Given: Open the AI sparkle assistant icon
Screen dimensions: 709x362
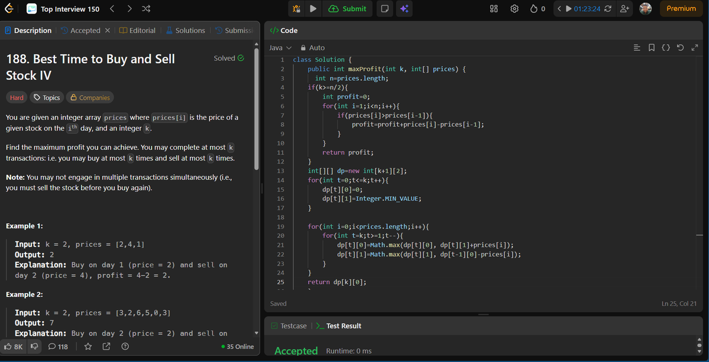Looking at the screenshot, I should click(x=404, y=9).
